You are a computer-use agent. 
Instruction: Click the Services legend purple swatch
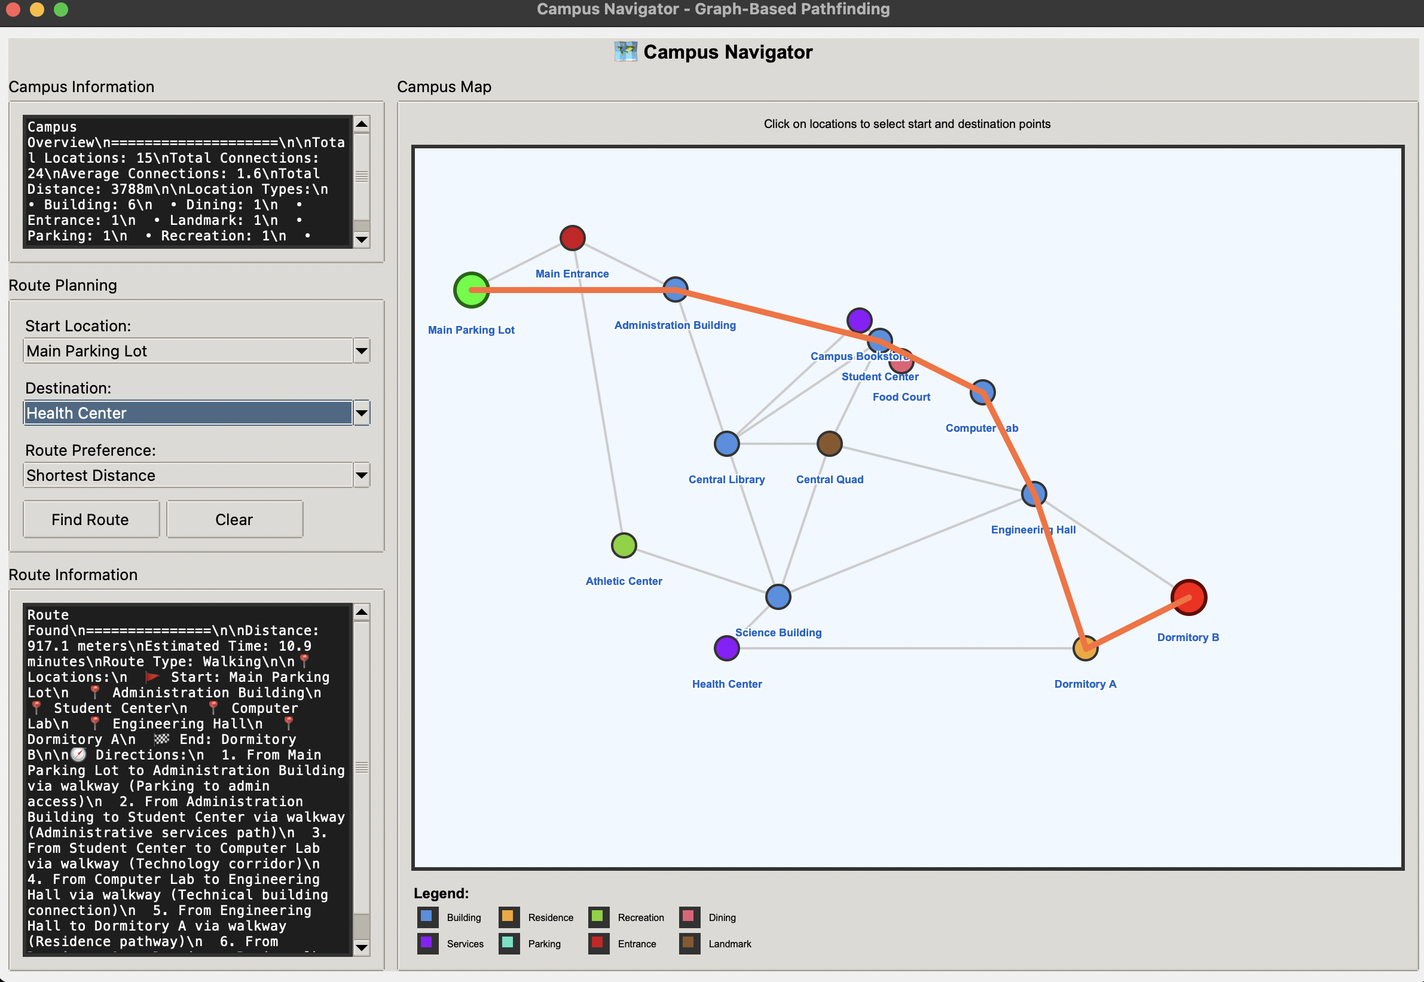427,943
